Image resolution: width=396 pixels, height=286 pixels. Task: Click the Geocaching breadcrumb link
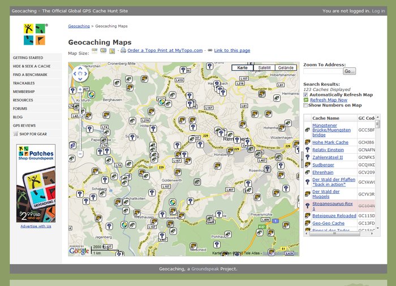pos(79,26)
